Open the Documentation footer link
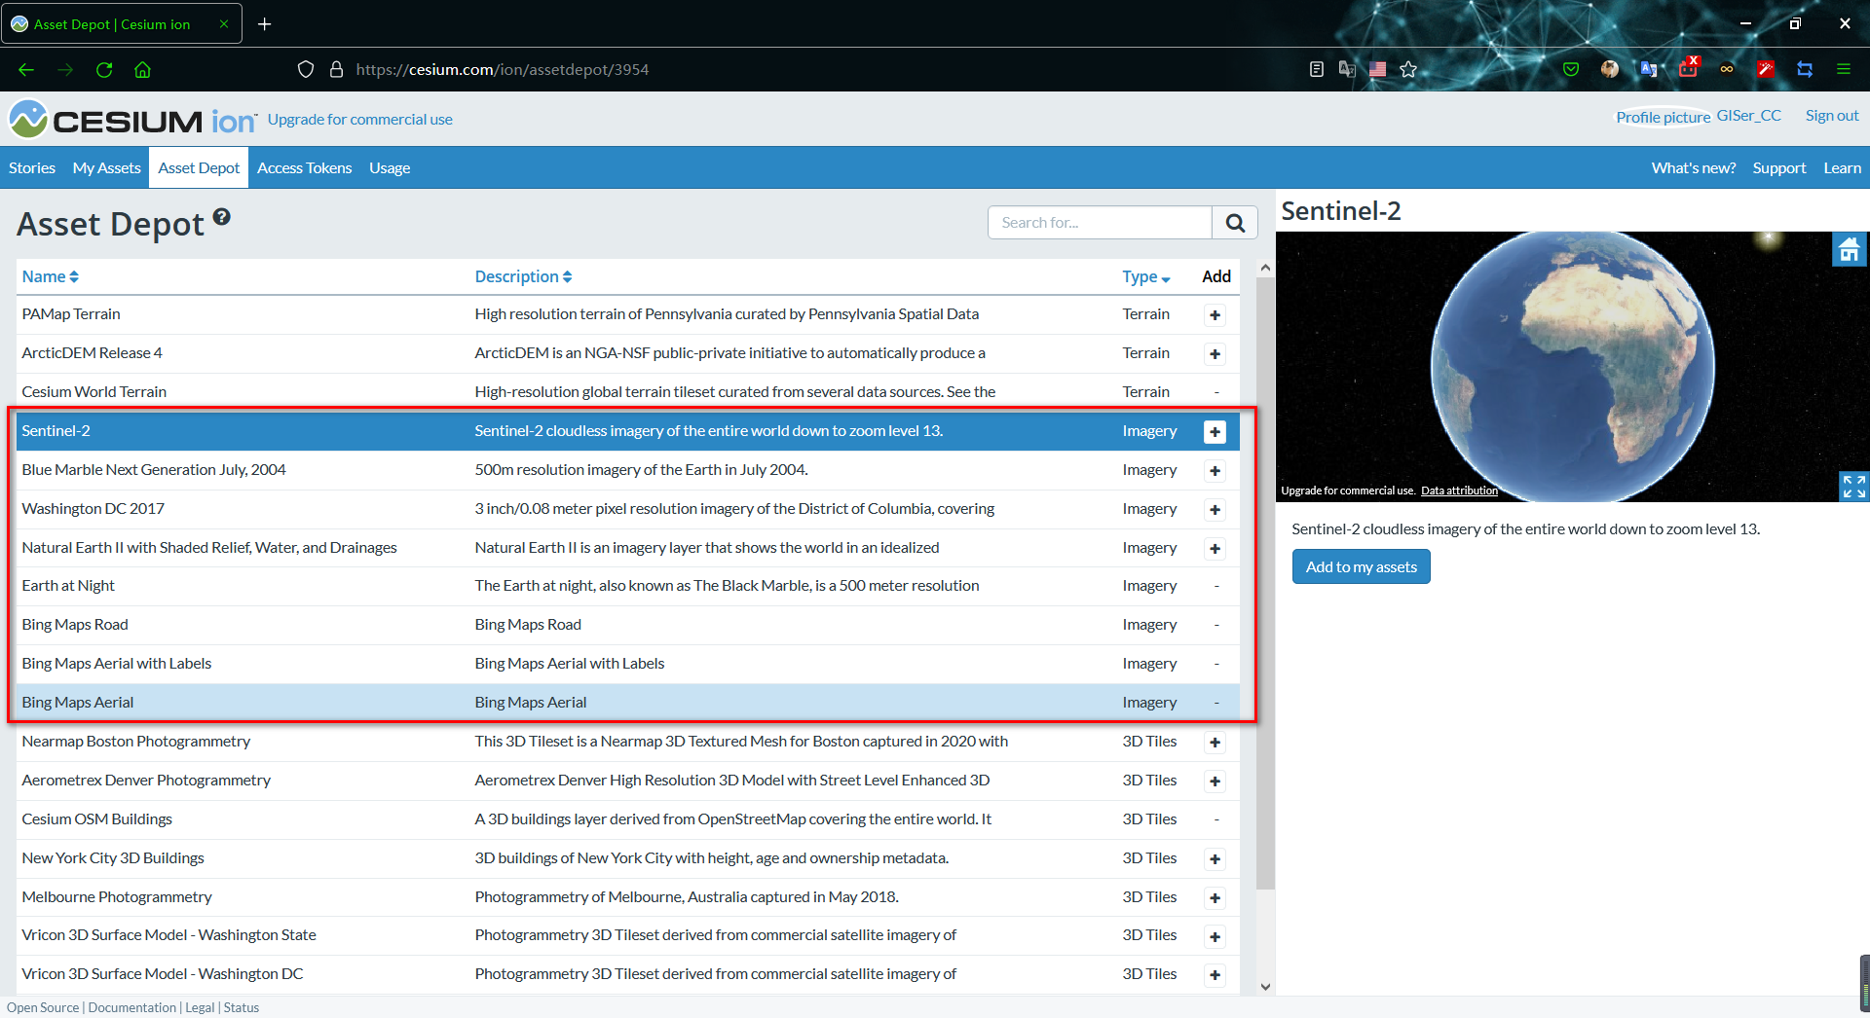The image size is (1870, 1018). click(132, 1007)
